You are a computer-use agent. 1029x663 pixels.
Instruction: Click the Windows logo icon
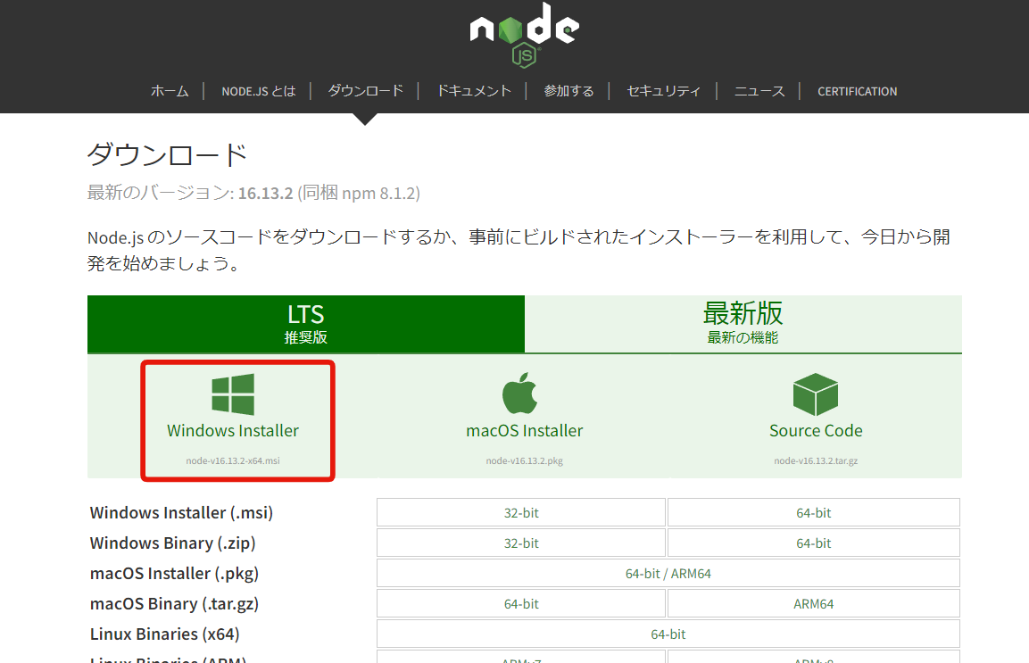point(233,394)
